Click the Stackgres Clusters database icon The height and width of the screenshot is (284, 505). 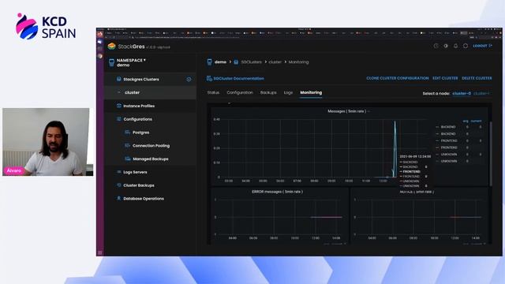click(118, 79)
